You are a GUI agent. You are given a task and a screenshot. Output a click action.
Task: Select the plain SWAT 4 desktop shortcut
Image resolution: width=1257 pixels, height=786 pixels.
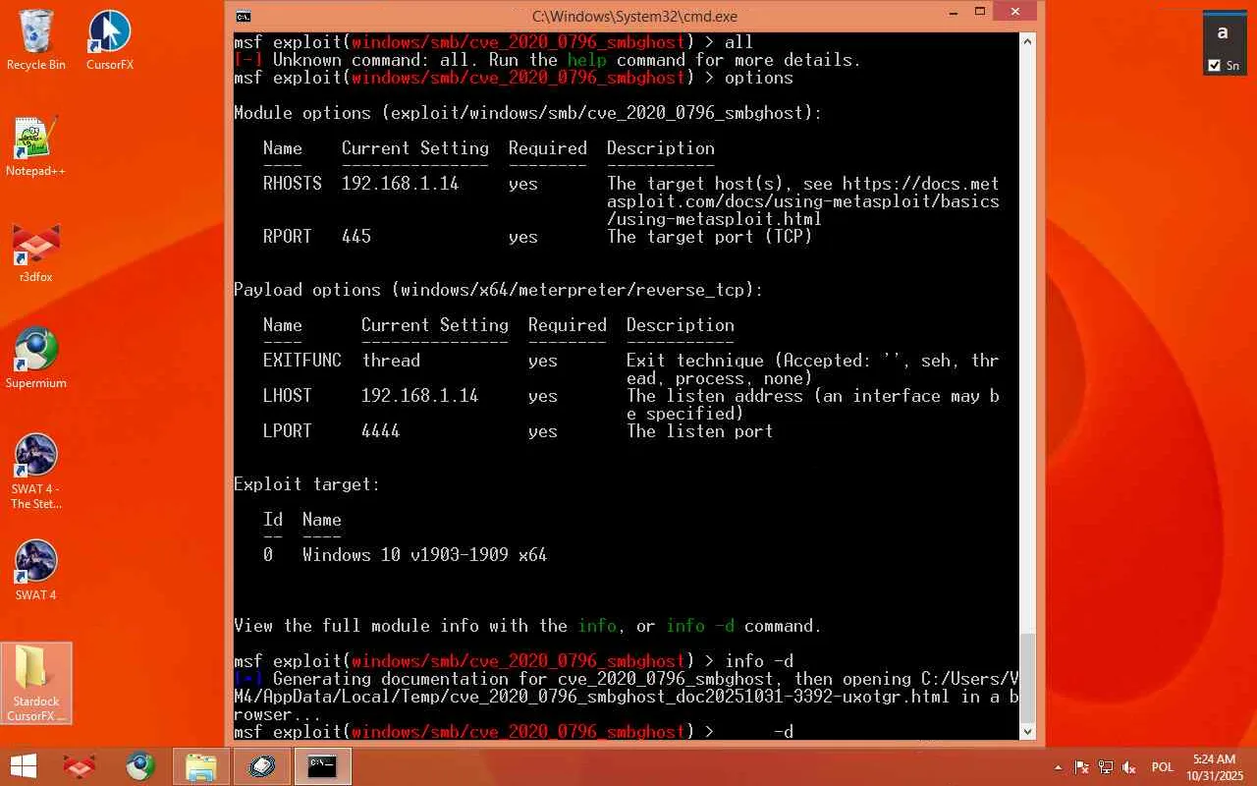(36, 571)
